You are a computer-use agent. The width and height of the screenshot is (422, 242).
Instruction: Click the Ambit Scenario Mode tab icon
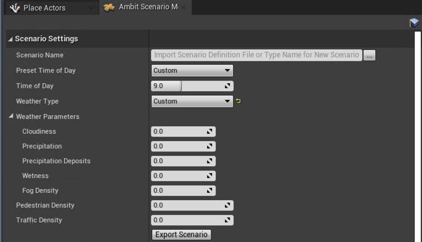pyautogui.click(x=109, y=7)
